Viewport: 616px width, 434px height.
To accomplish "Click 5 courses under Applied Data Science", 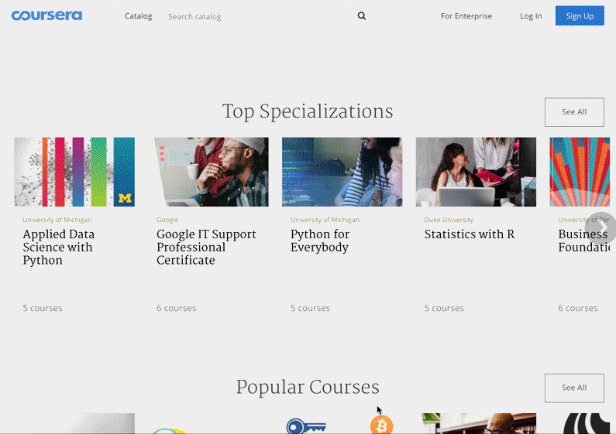I will tap(43, 308).
